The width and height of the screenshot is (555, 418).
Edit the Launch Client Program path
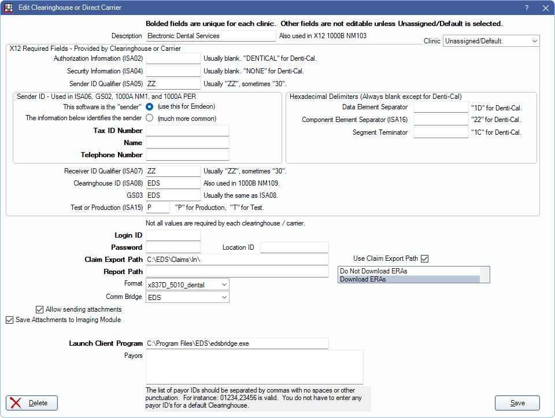pos(237,343)
